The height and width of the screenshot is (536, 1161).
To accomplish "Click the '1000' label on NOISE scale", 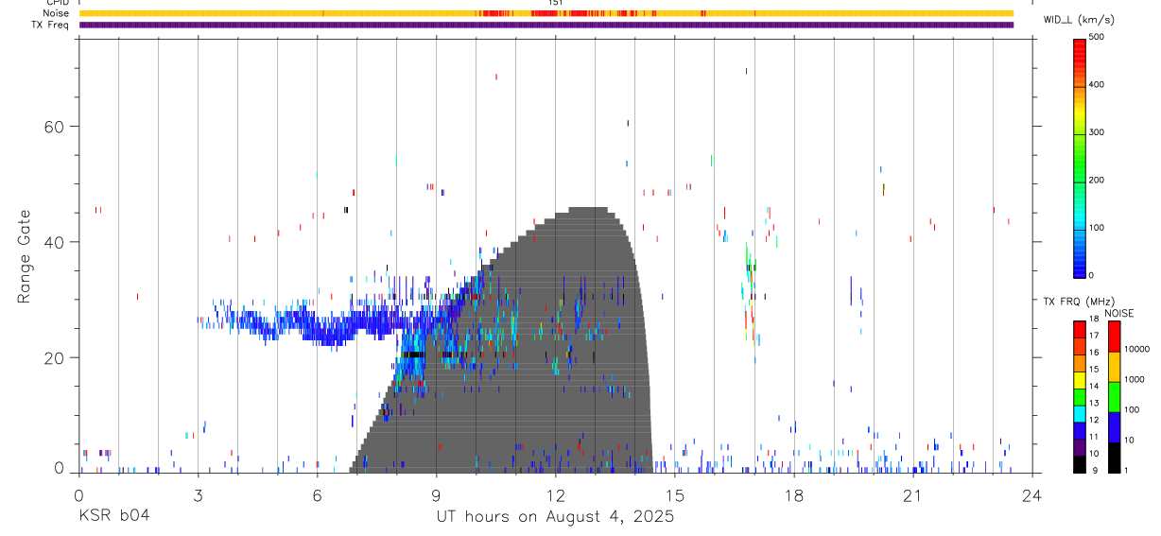I will 1135,379.
